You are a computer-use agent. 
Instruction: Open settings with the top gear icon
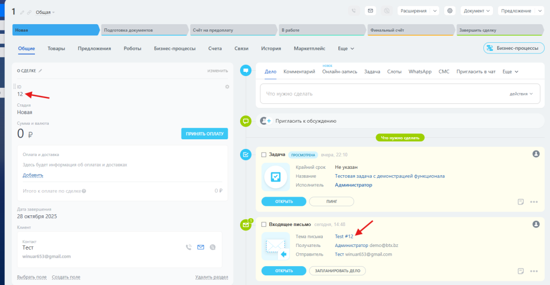point(450,10)
